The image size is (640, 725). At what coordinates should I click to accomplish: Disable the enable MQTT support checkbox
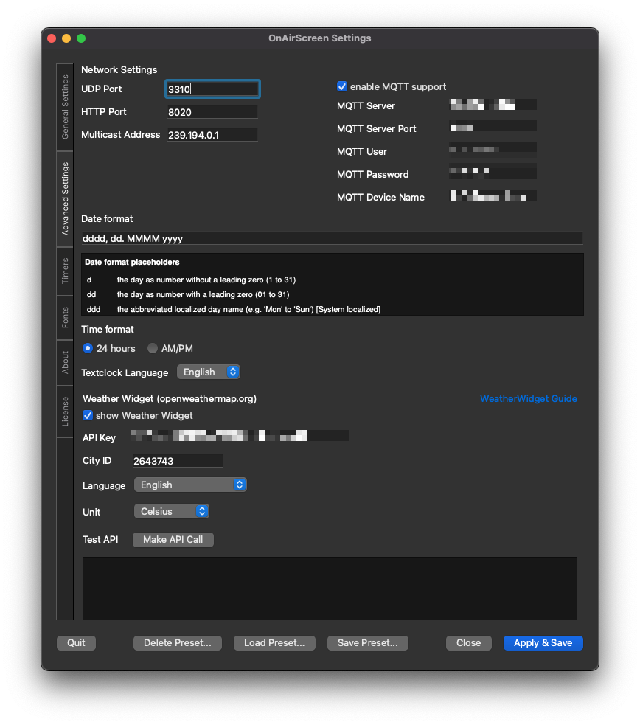point(342,86)
